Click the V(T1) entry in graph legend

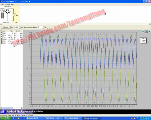pos(144,38)
